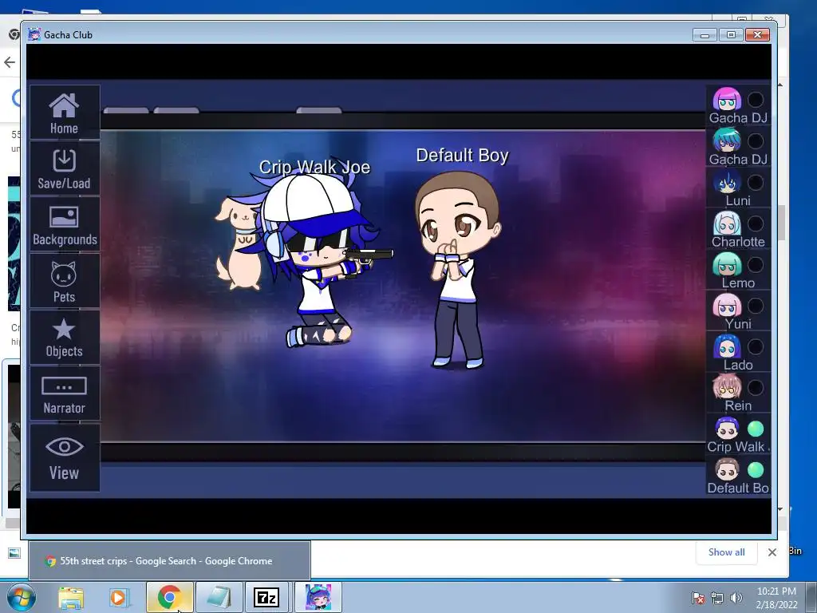
Task: Select the Lemo character avatar
Action: (727, 263)
